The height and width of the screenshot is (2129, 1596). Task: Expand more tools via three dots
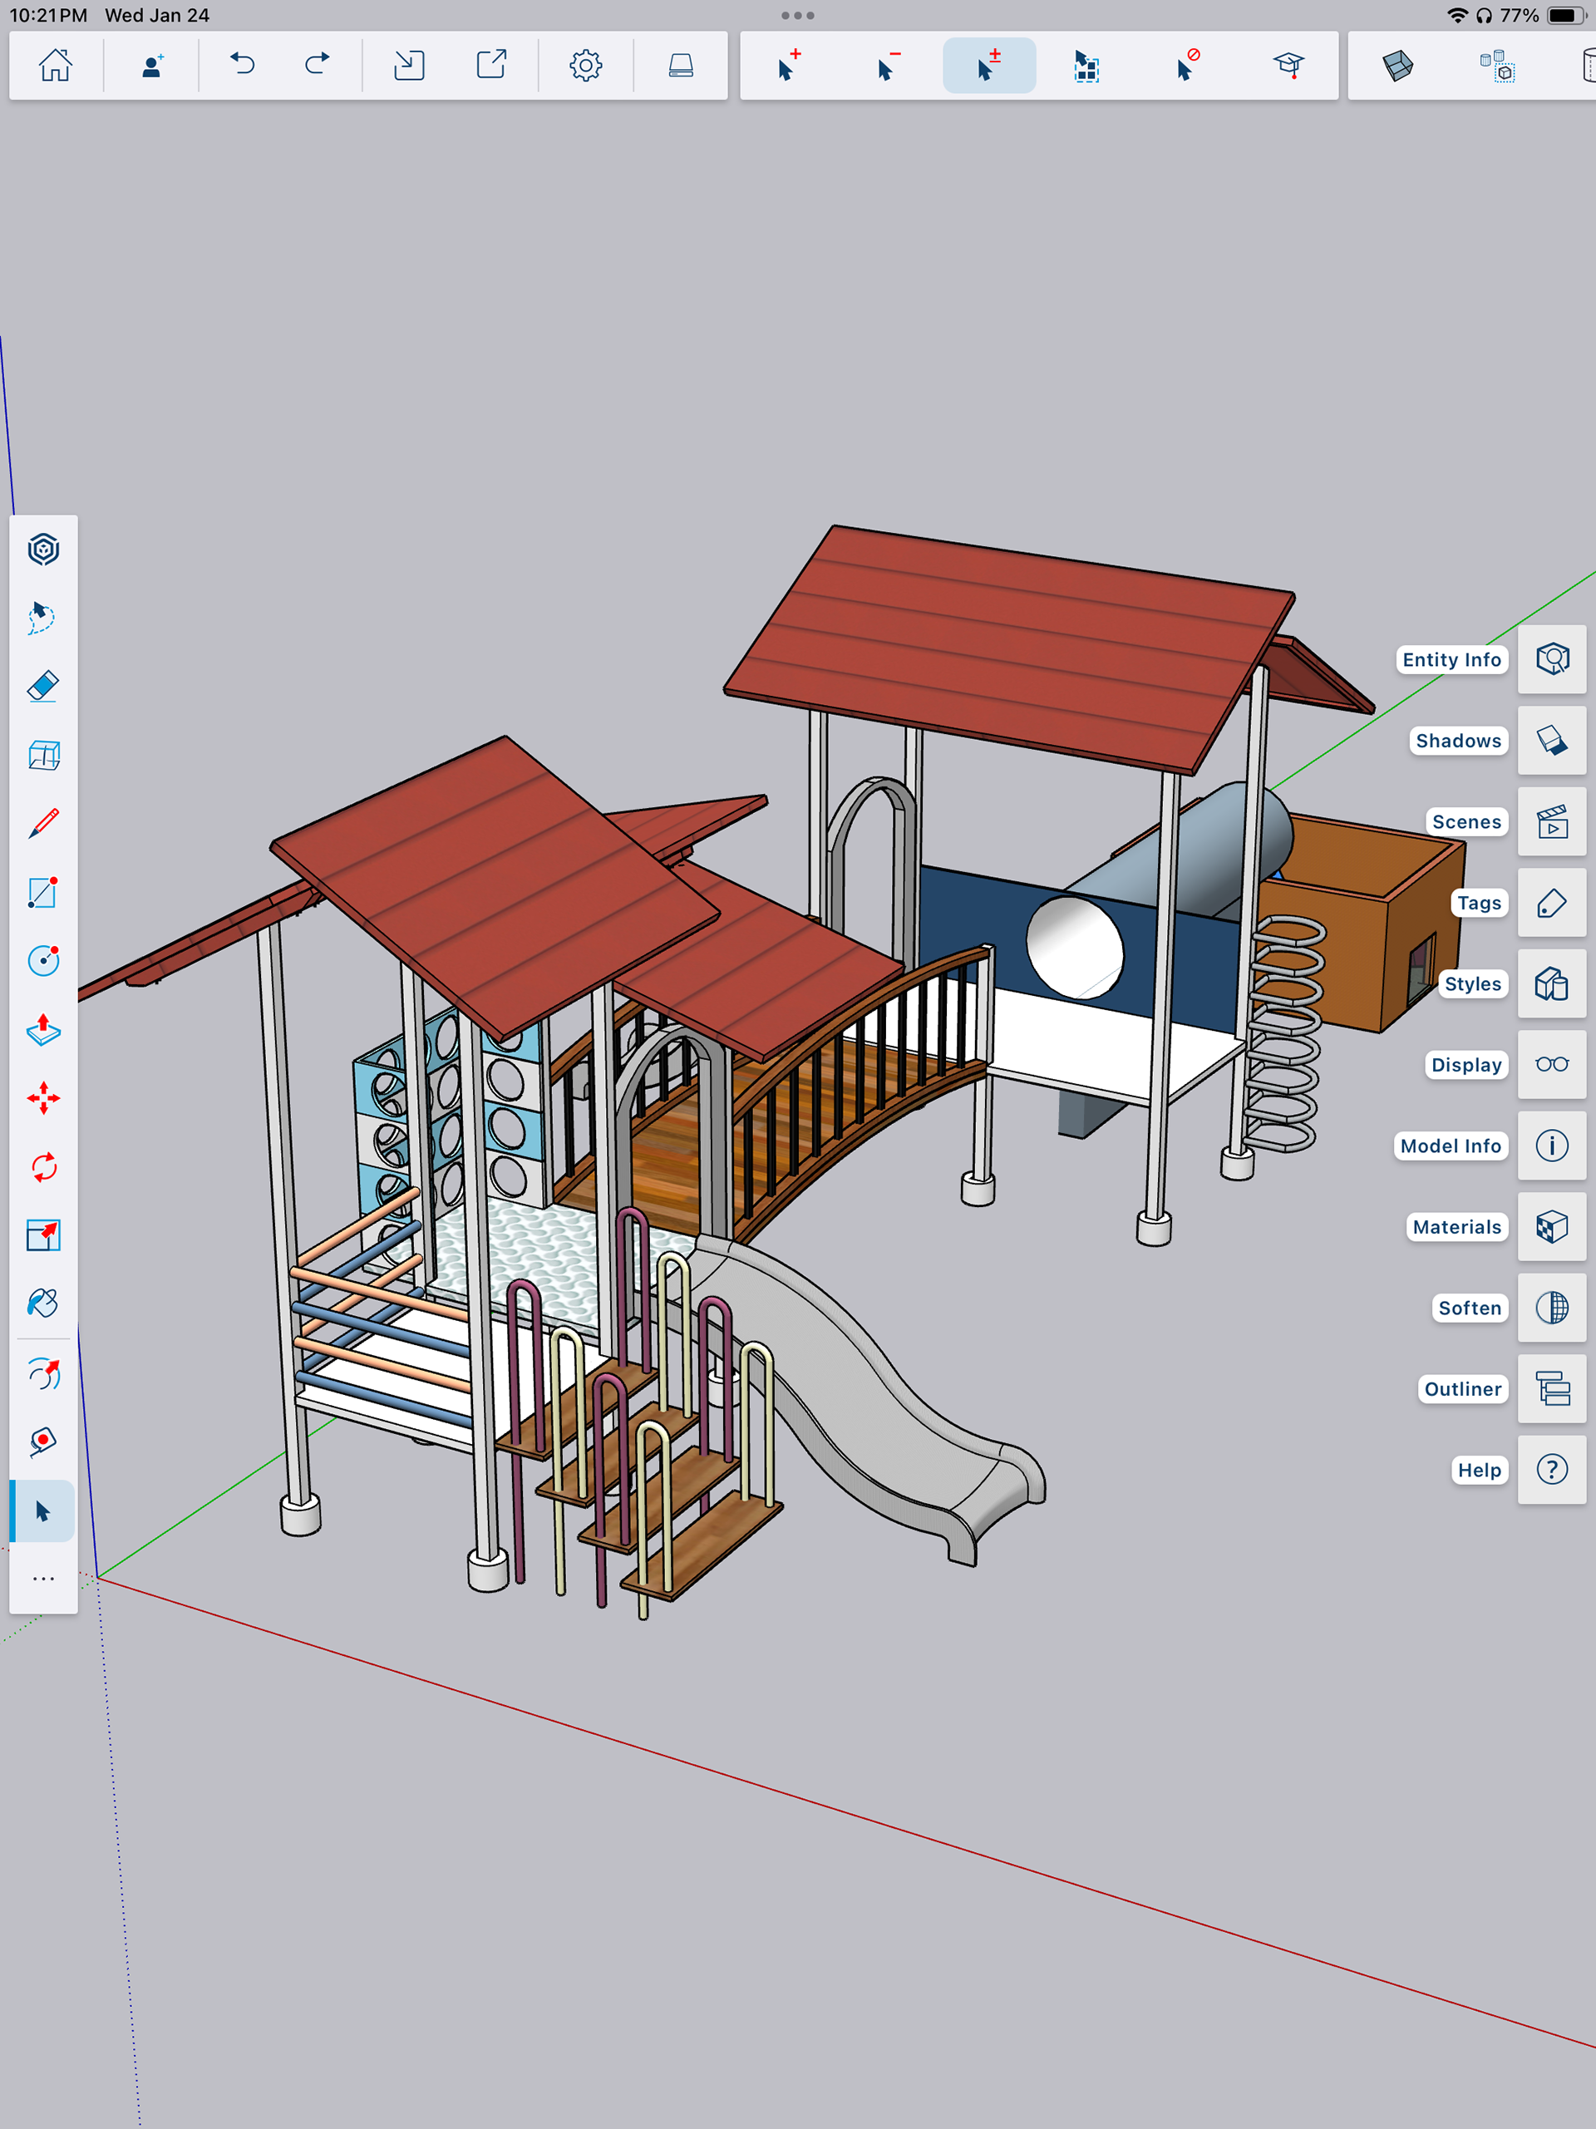[x=43, y=1580]
